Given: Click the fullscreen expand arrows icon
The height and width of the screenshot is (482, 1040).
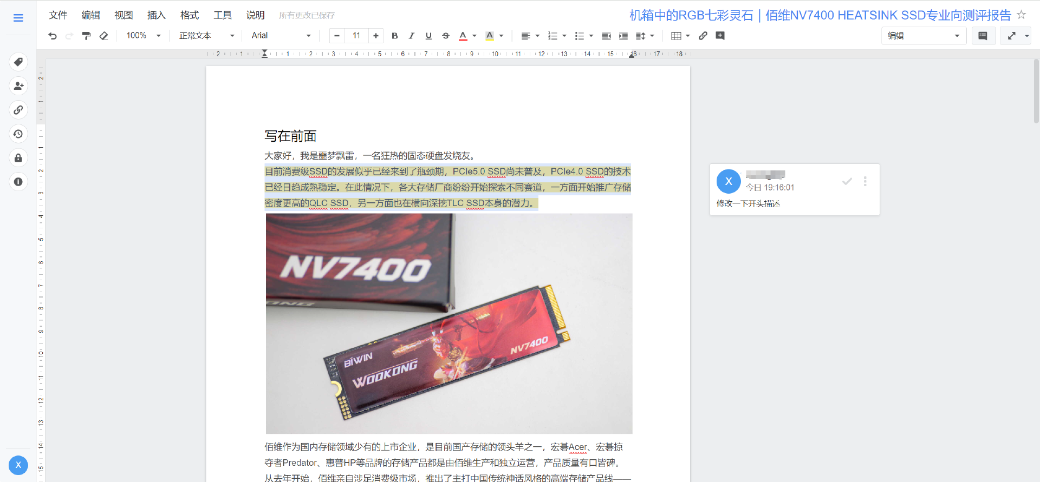Looking at the screenshot, I should click(x=1011, y=36).
